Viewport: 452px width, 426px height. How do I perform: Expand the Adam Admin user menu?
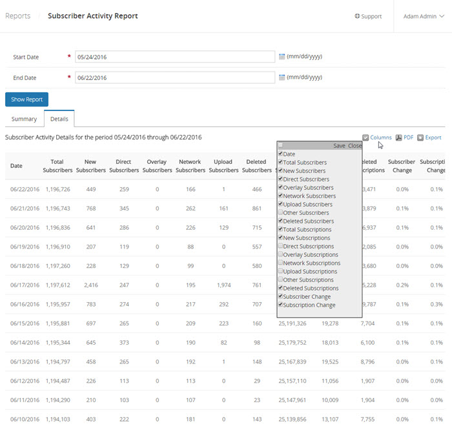click(x=423, y=16)
